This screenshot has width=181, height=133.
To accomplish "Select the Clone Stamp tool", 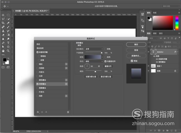I will click(x=3, y=31).
